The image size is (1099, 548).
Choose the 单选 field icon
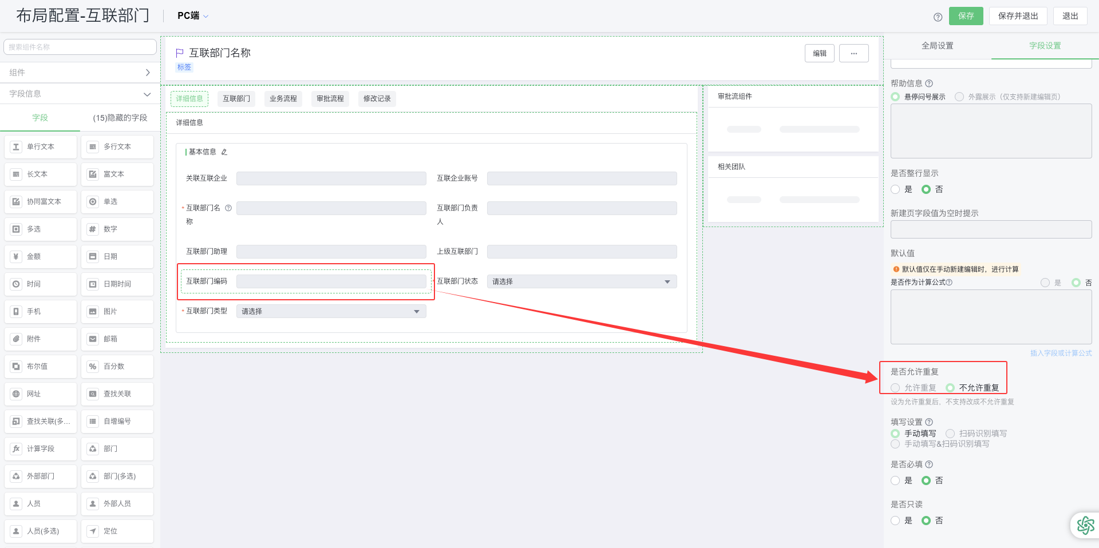click(x=93, y=202)
